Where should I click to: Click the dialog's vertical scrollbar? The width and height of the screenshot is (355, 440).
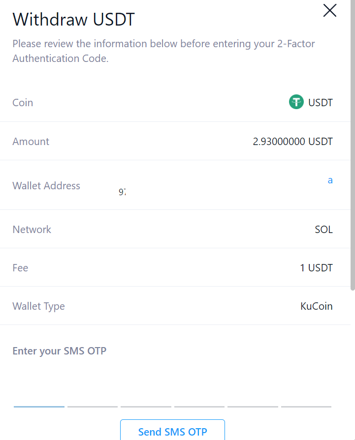pos(352,147)
